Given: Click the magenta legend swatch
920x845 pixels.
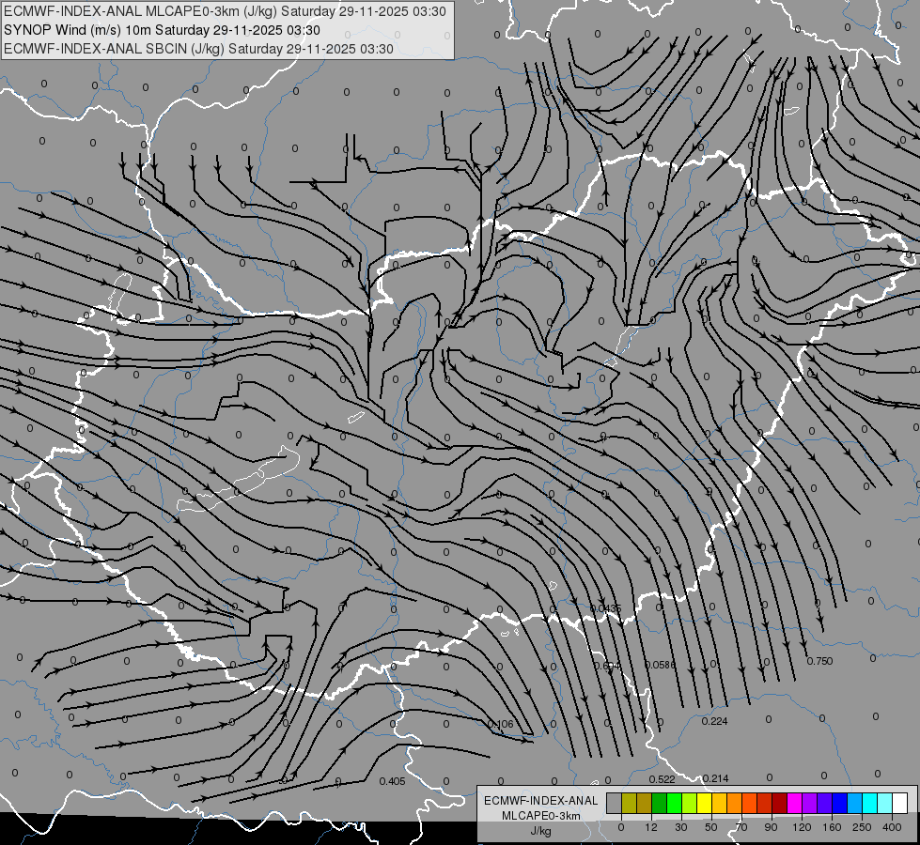Looking at the screenshot, I should click(795, 803).
